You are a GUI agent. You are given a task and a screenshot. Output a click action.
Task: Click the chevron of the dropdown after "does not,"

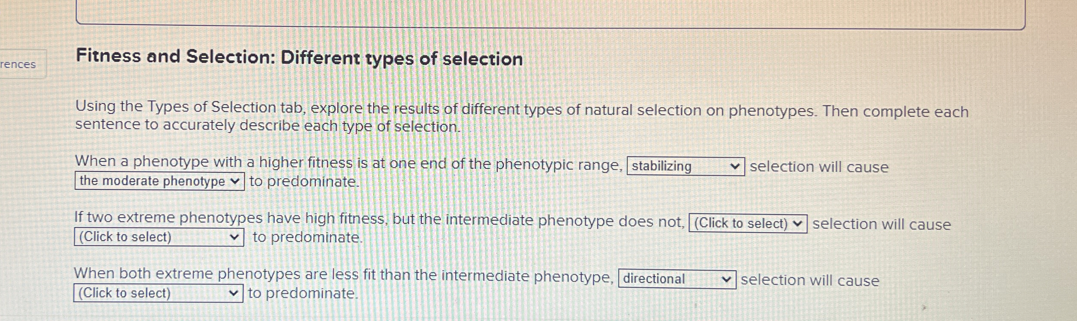[797, 224]
